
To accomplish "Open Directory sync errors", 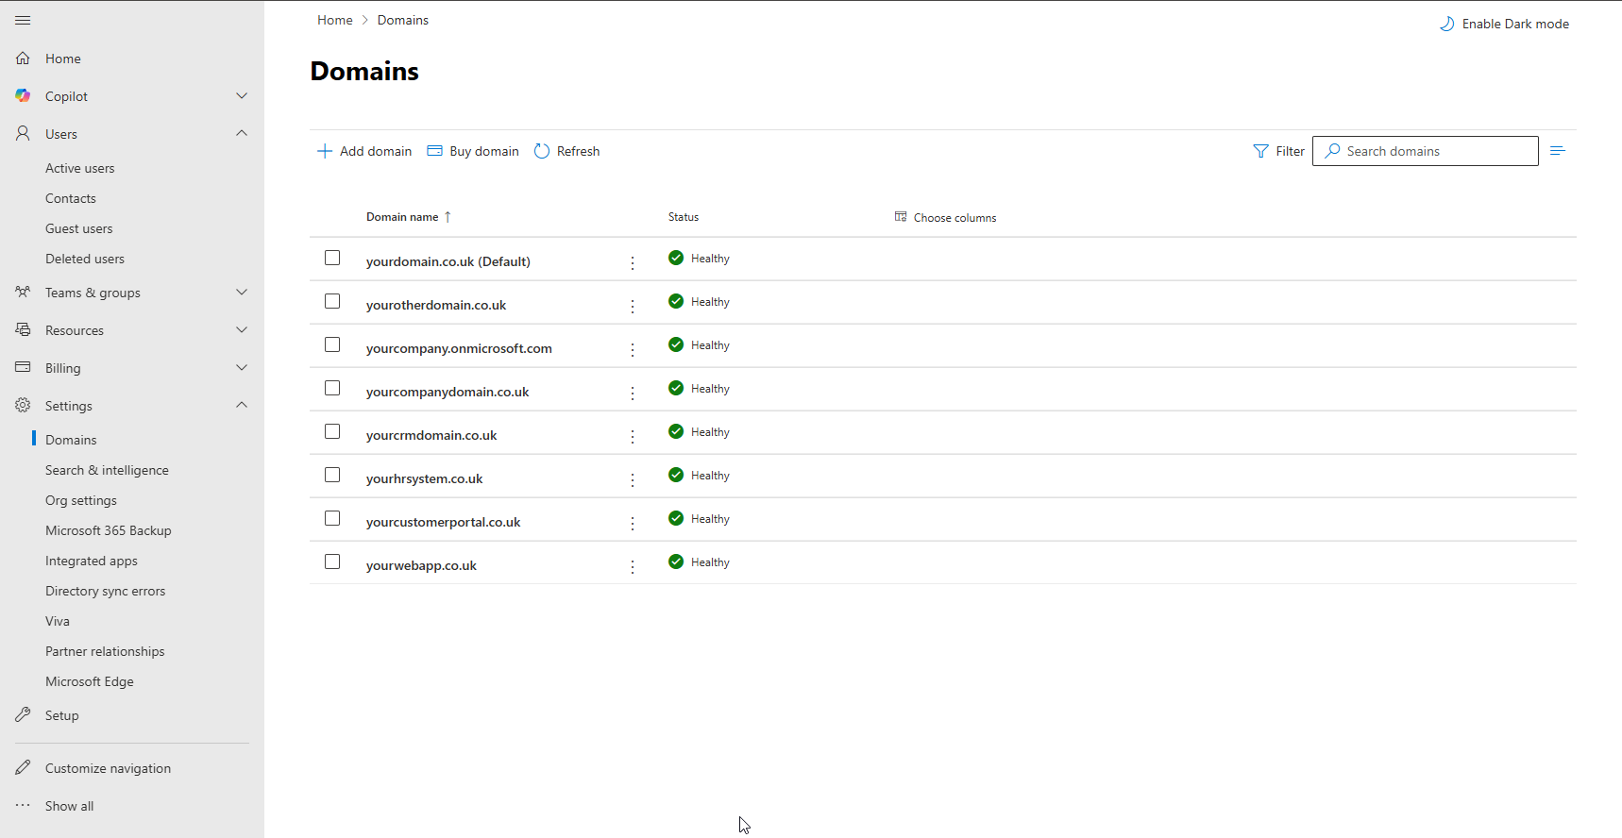I will 105,591.
